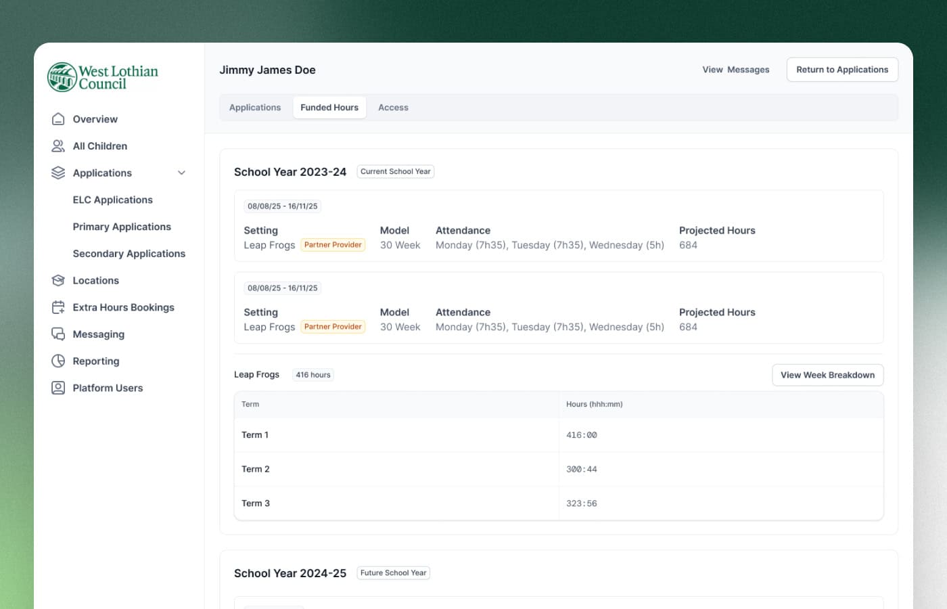
Task: Click the All Children people icon
Action: (58, 146)
